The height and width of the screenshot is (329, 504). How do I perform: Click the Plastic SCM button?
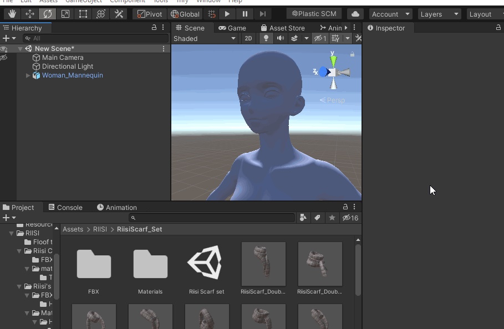point(314,14)
